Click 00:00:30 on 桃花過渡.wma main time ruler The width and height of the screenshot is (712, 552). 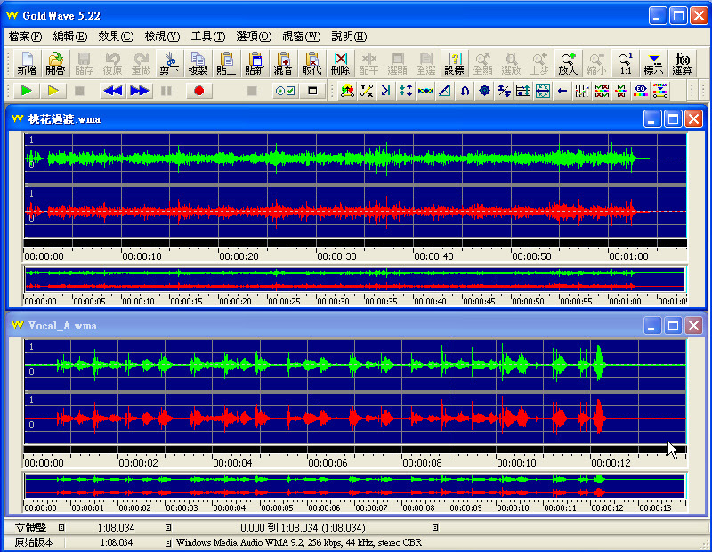click(x=336, y=256)
